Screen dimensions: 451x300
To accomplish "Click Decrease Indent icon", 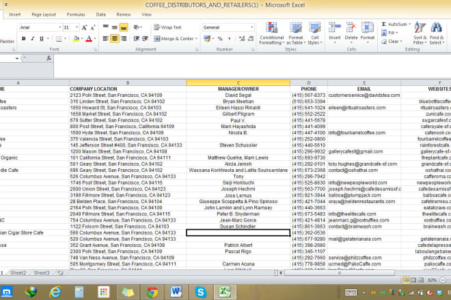I will [x=136, y=38].
